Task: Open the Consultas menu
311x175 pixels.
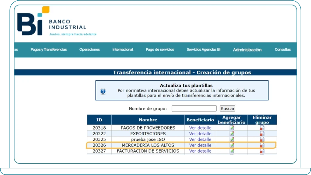Action: [x=282, y=49]
